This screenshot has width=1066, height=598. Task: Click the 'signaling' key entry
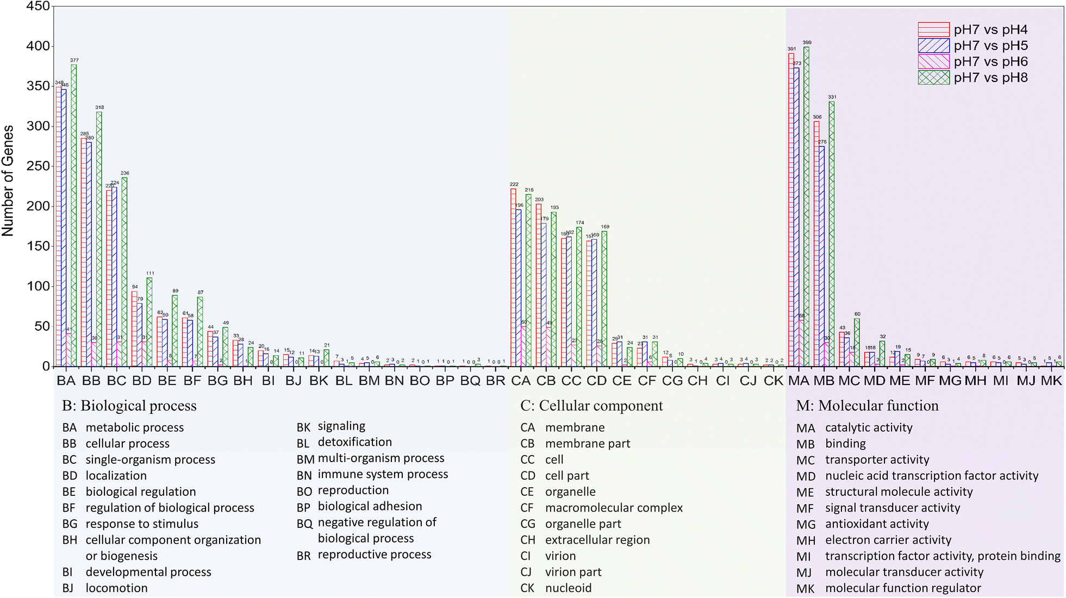coord(342,426)
